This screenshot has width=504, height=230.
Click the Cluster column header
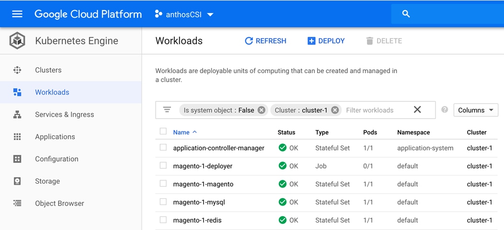477,132
